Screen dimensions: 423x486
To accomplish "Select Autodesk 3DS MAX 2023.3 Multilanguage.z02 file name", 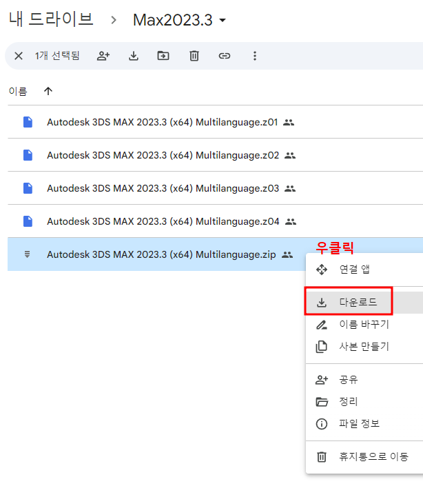I will (x=163, y=155).
